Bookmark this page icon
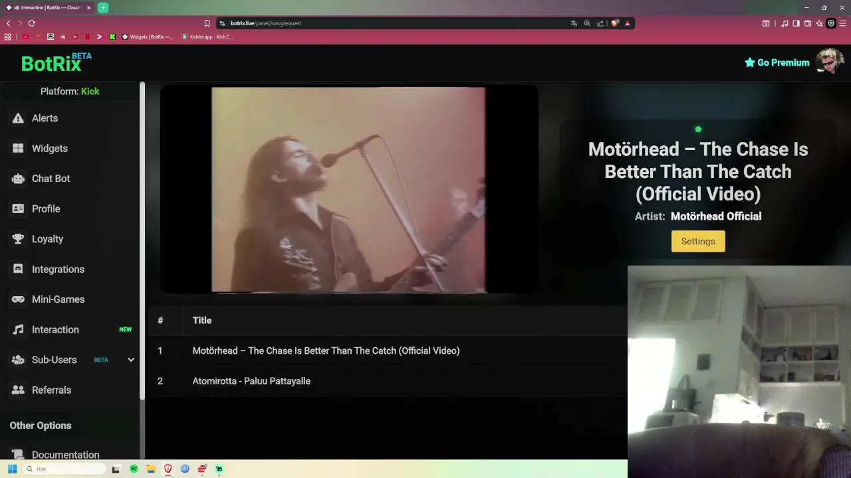 [207, 23]
